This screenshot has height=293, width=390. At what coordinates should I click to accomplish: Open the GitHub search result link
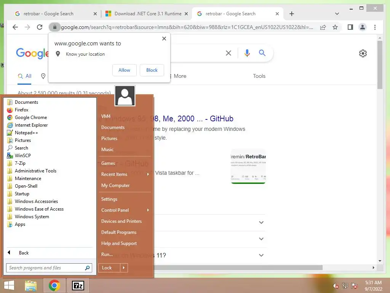tap(194, 119)
